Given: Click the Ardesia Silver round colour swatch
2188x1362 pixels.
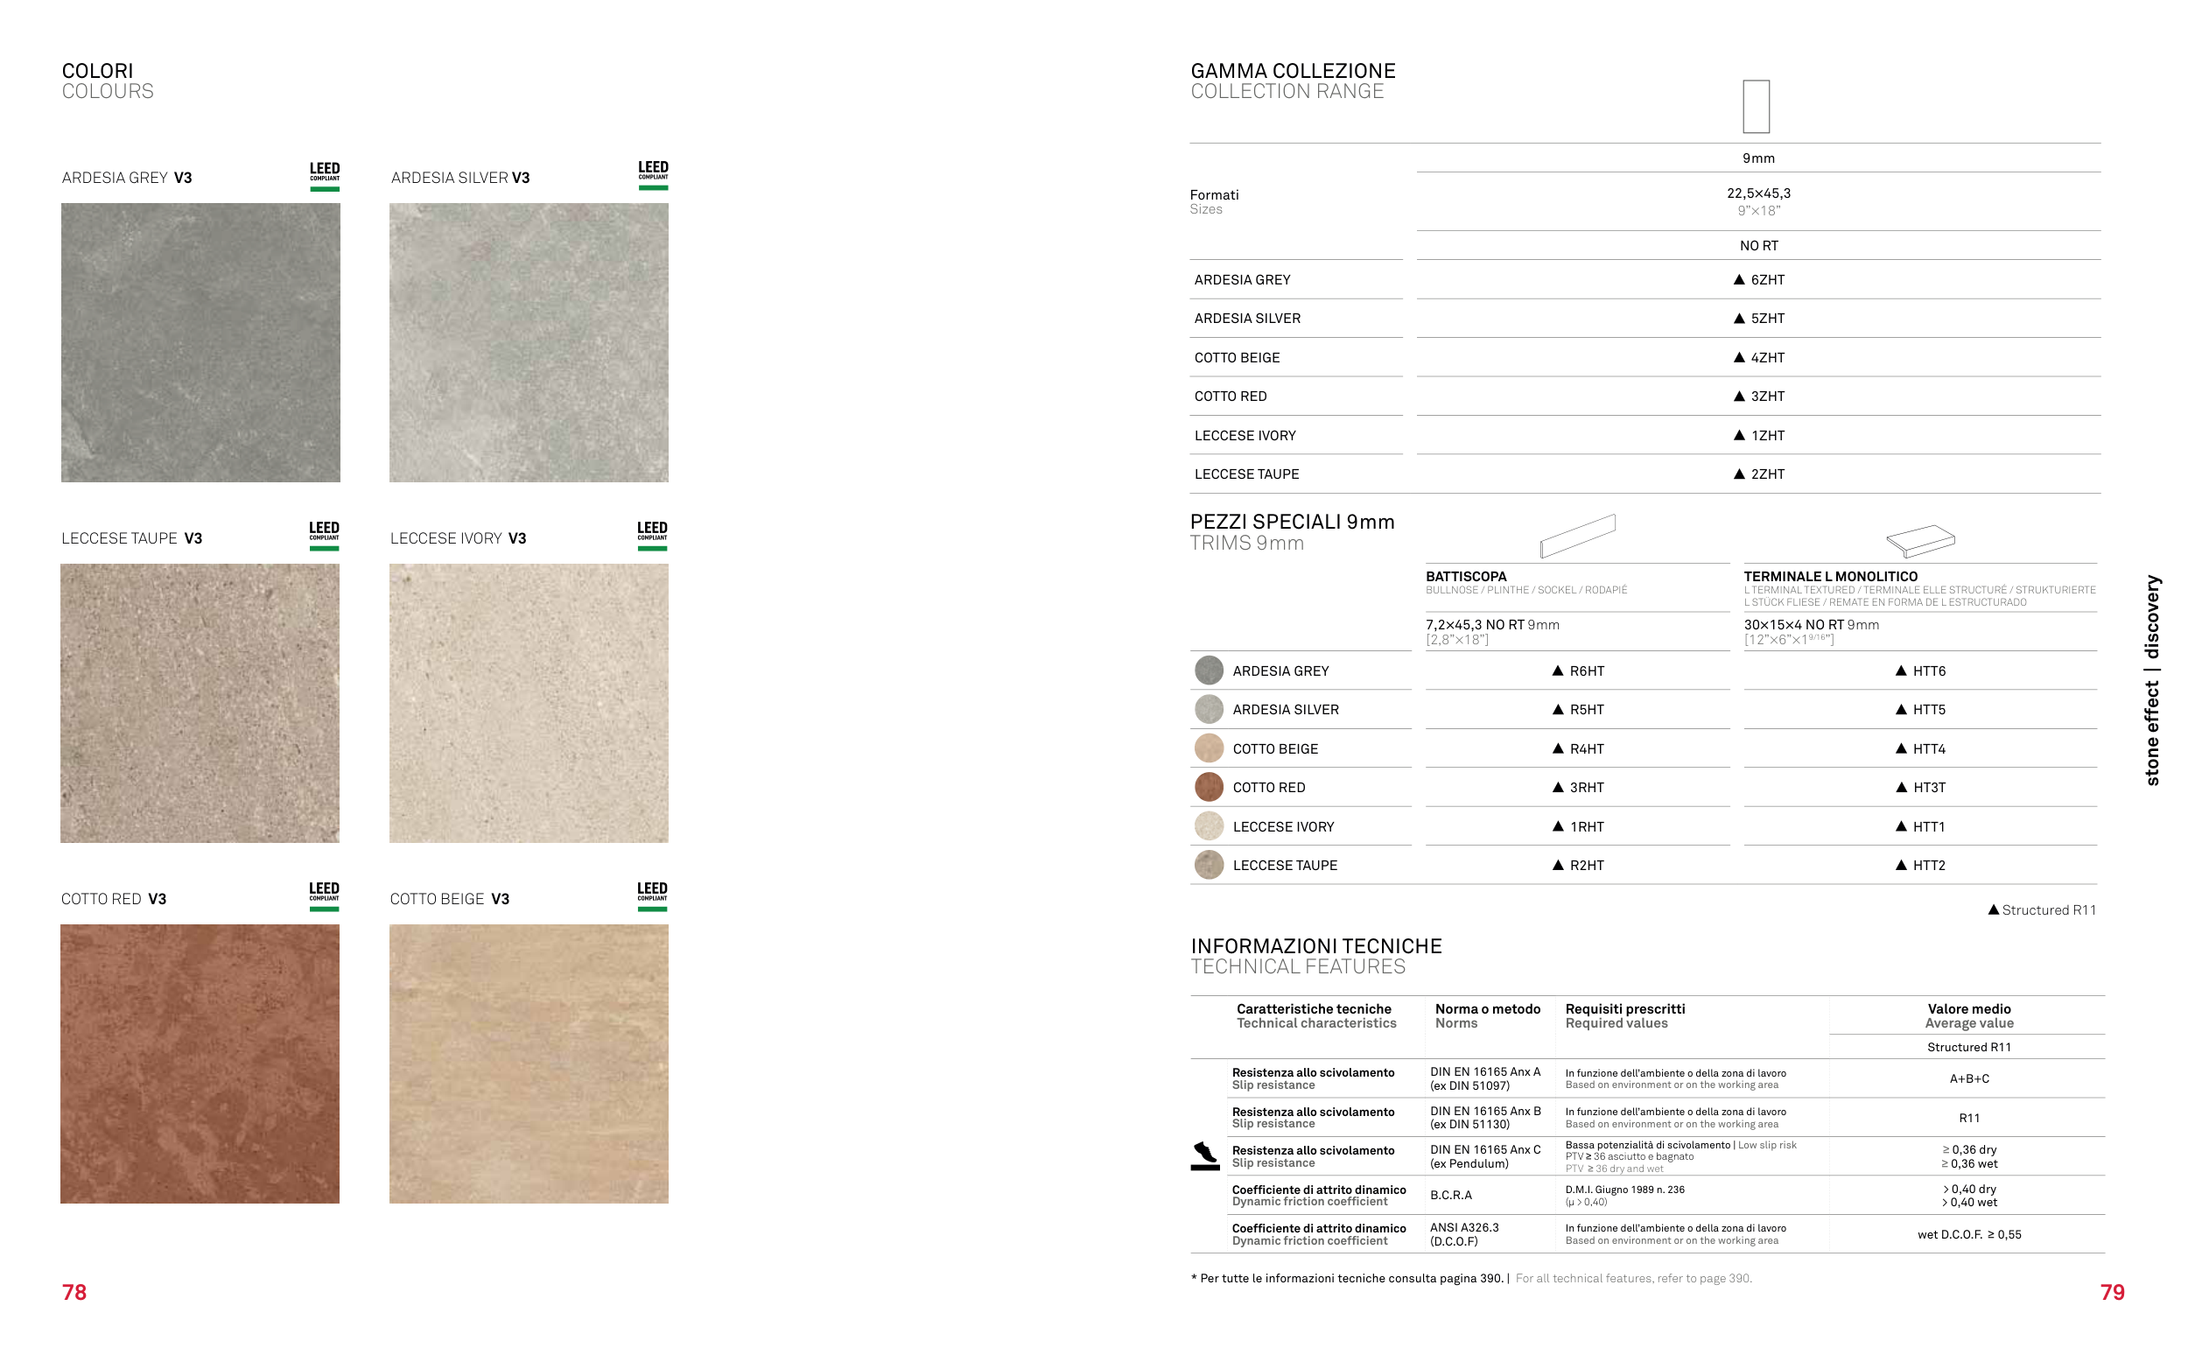Looking at the screenshot, I should click(1209, 710).
